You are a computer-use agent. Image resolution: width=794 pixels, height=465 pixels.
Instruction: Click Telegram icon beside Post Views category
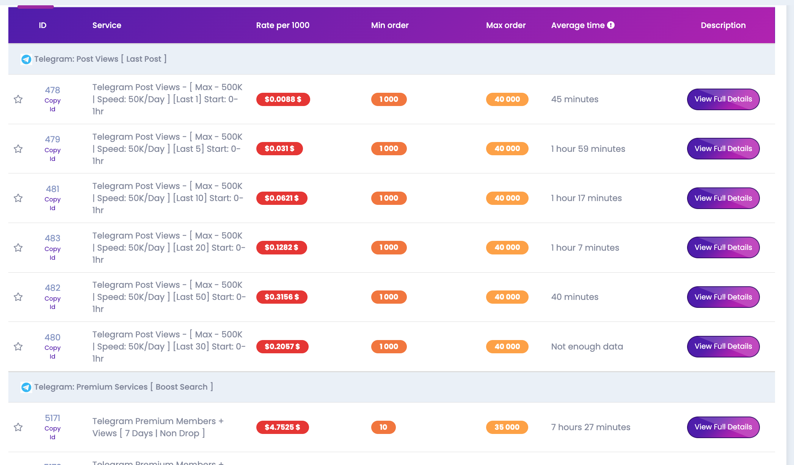pos(26,59)
